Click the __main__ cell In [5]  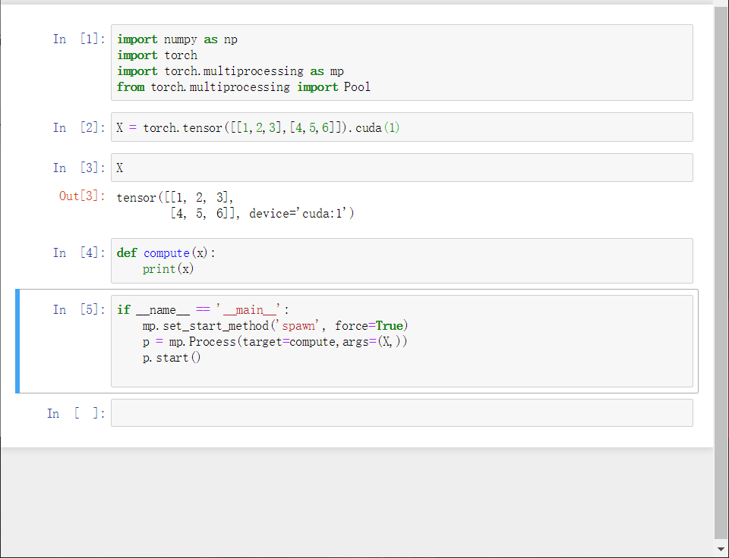pos(402,341)
